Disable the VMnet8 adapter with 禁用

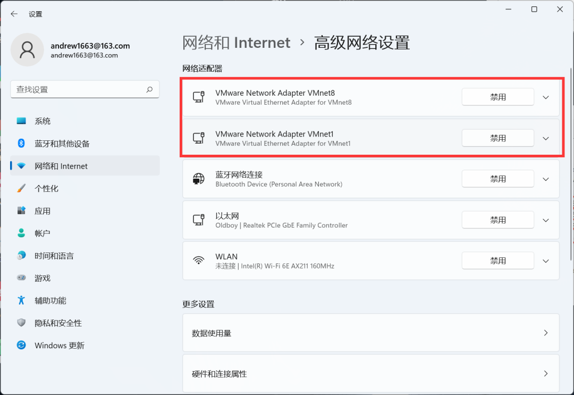[x=497, y=97]
